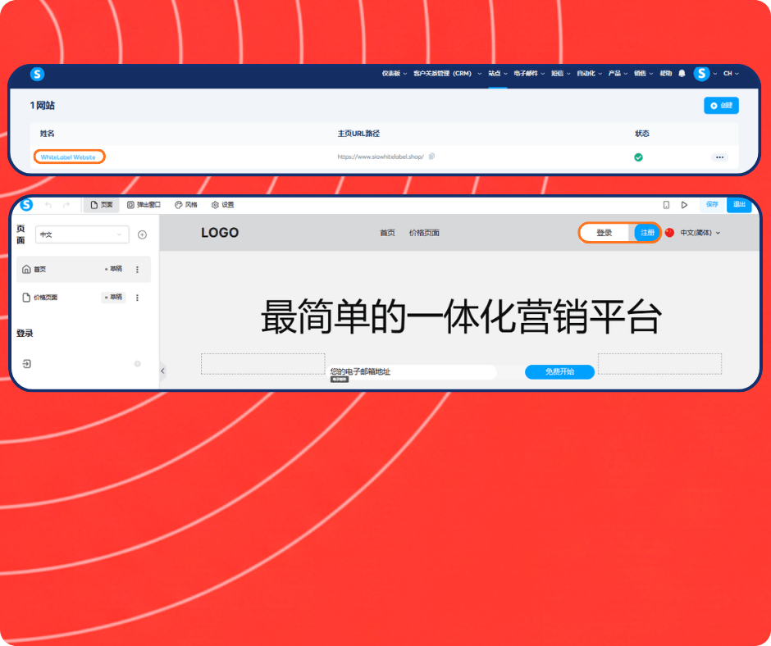771x646 pixels.
Task: Open the 产品 dropdown menu
Action: 618,73
